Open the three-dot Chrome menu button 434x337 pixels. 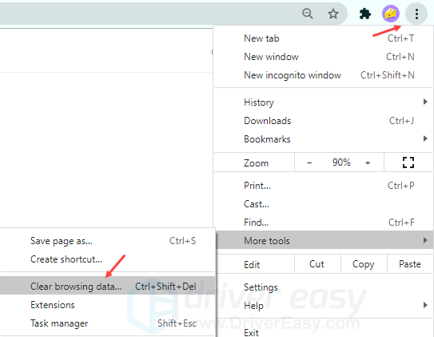(416, 14)
